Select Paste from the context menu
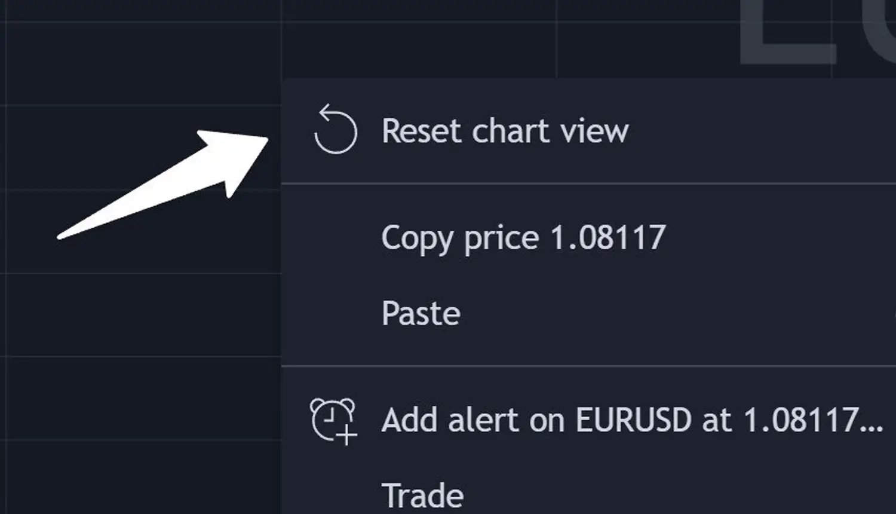The image size is (896, 514). pos(421,313)
